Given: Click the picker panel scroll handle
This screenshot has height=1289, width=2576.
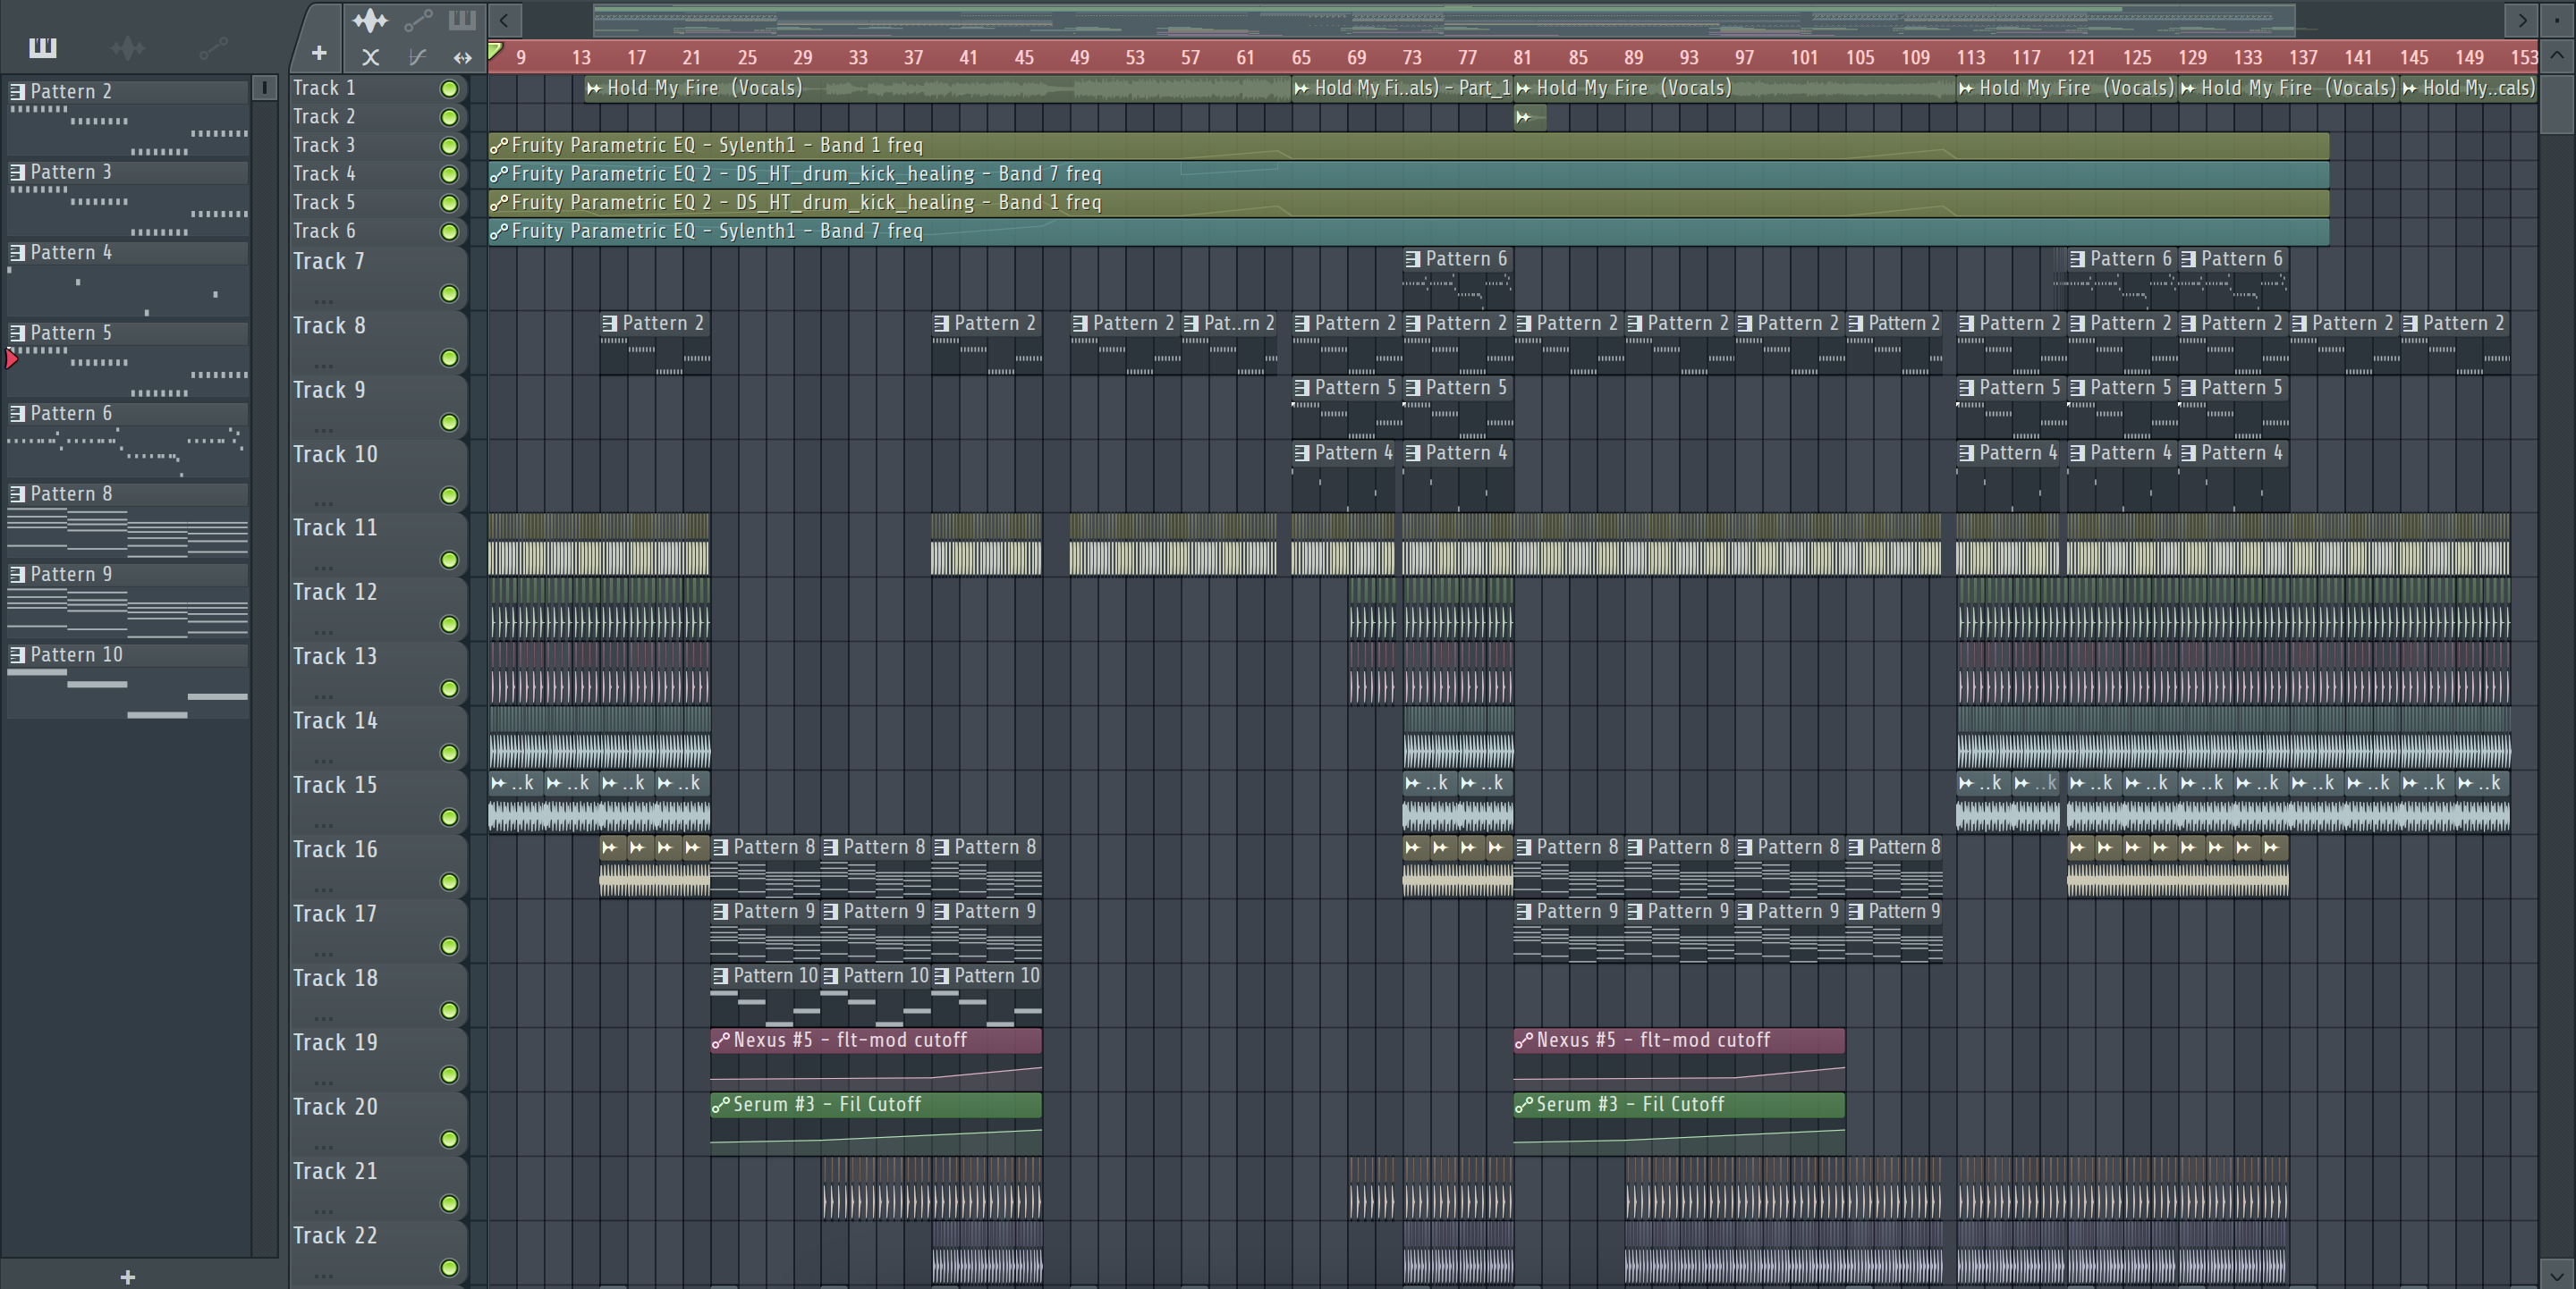Looking at the screenshot, I should tap(264, 88).
